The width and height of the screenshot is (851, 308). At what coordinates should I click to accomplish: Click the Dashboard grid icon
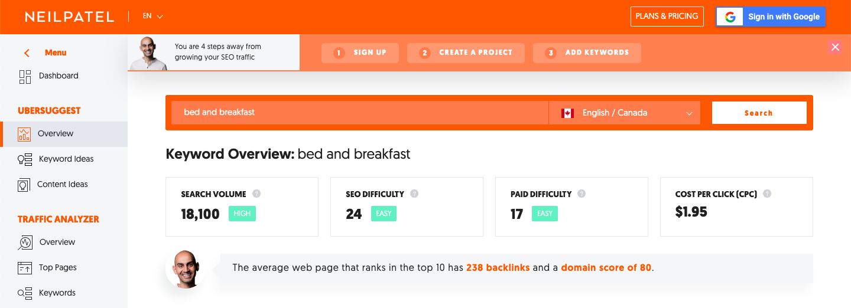[25, 77]
